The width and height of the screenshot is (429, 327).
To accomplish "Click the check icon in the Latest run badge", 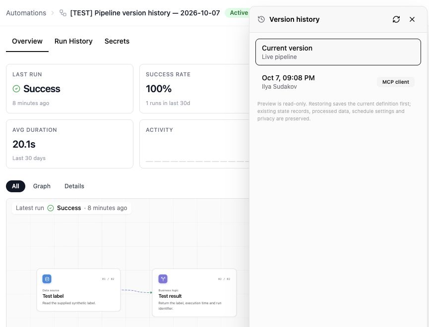I will click(x=51, y=208).
